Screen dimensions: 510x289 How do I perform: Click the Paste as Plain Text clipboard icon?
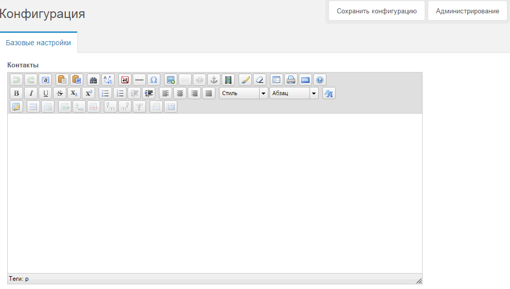pyautogui.click(x=62, y=80)
